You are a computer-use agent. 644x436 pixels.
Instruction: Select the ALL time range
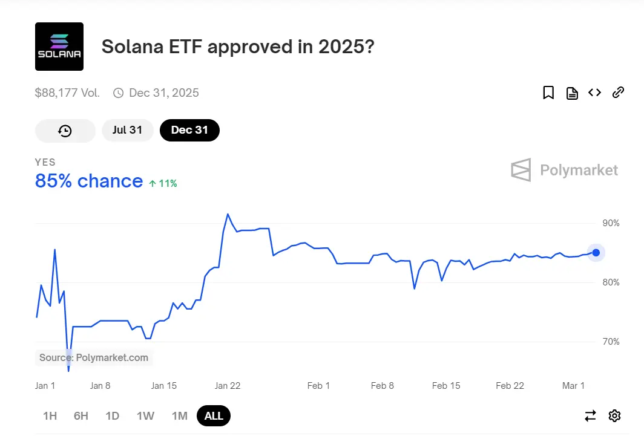tap(214, 415)
